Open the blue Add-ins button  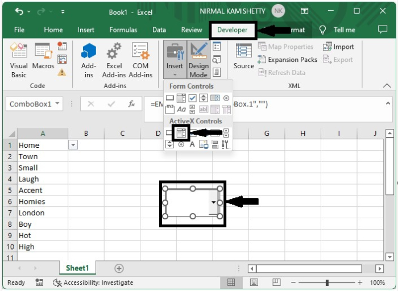[x=89, y=60]
